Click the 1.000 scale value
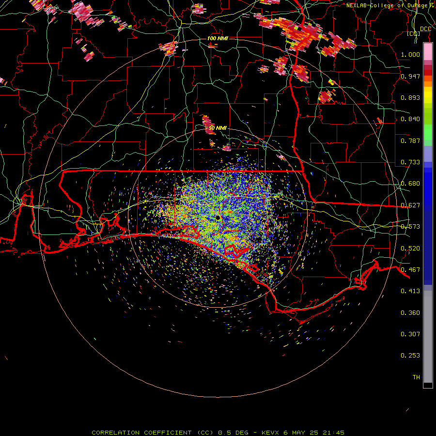 point(410,54)
